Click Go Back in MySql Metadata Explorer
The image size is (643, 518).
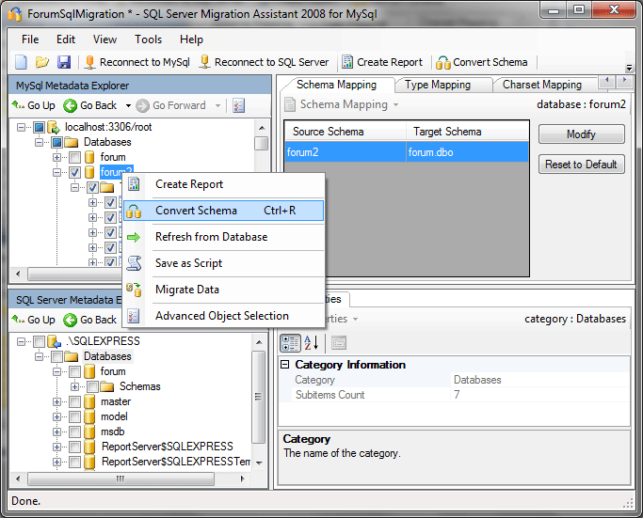pyautogui.click(x=90, y=105)
